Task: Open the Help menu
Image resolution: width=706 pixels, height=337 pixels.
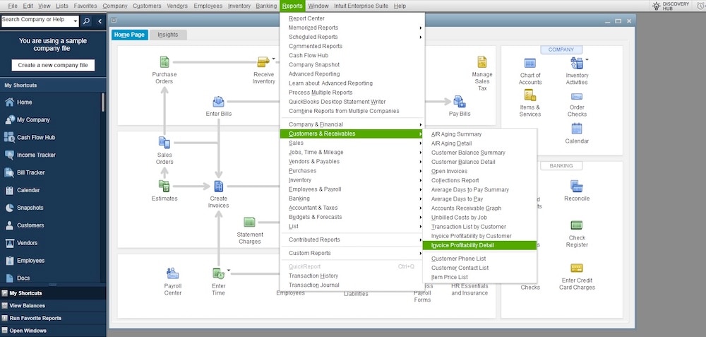Action: [x=400, y=6]
